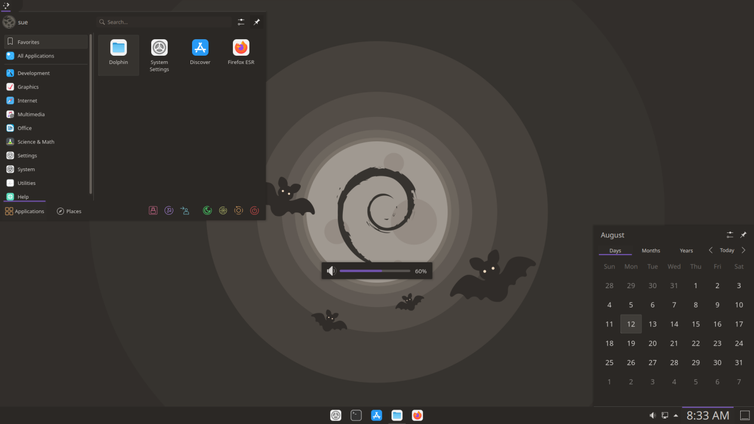The image size is (754, 424).
Task: Select August 9 in calendar
Action: (717, 305)
